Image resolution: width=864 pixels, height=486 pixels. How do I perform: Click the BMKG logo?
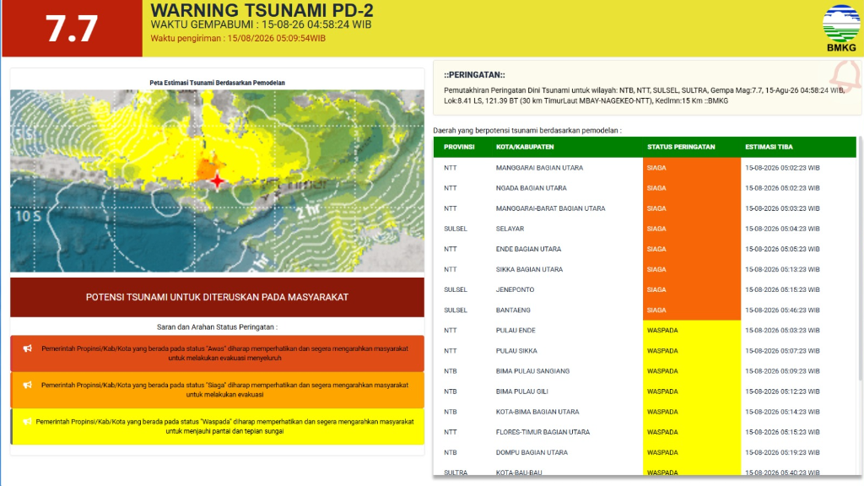(x=841, y=28)
